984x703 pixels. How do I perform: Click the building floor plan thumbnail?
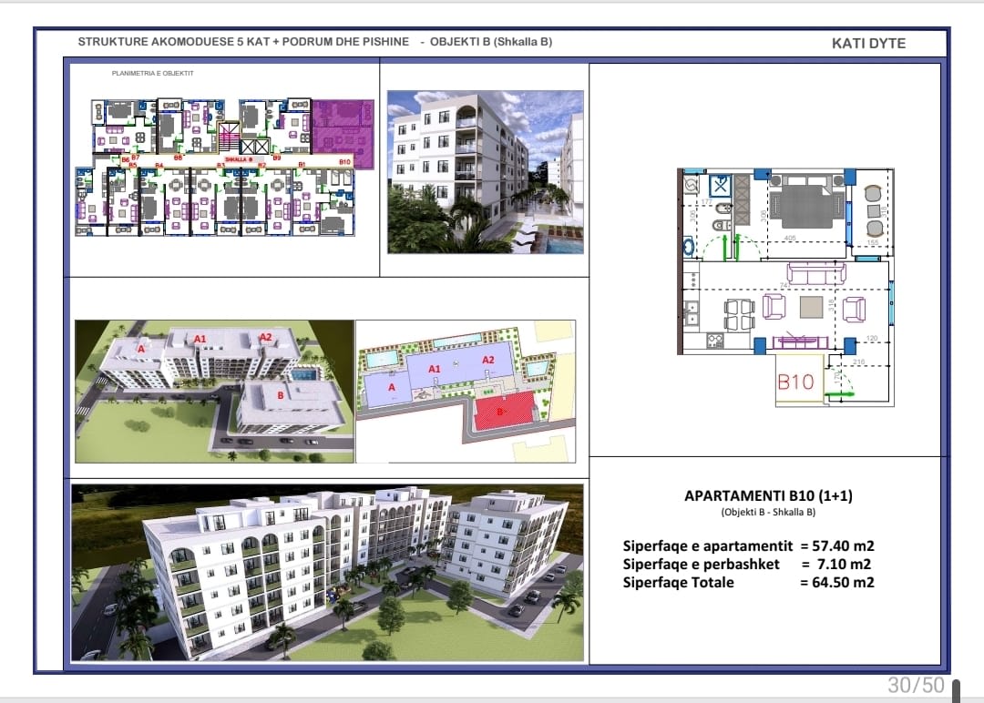pos(224,167)
